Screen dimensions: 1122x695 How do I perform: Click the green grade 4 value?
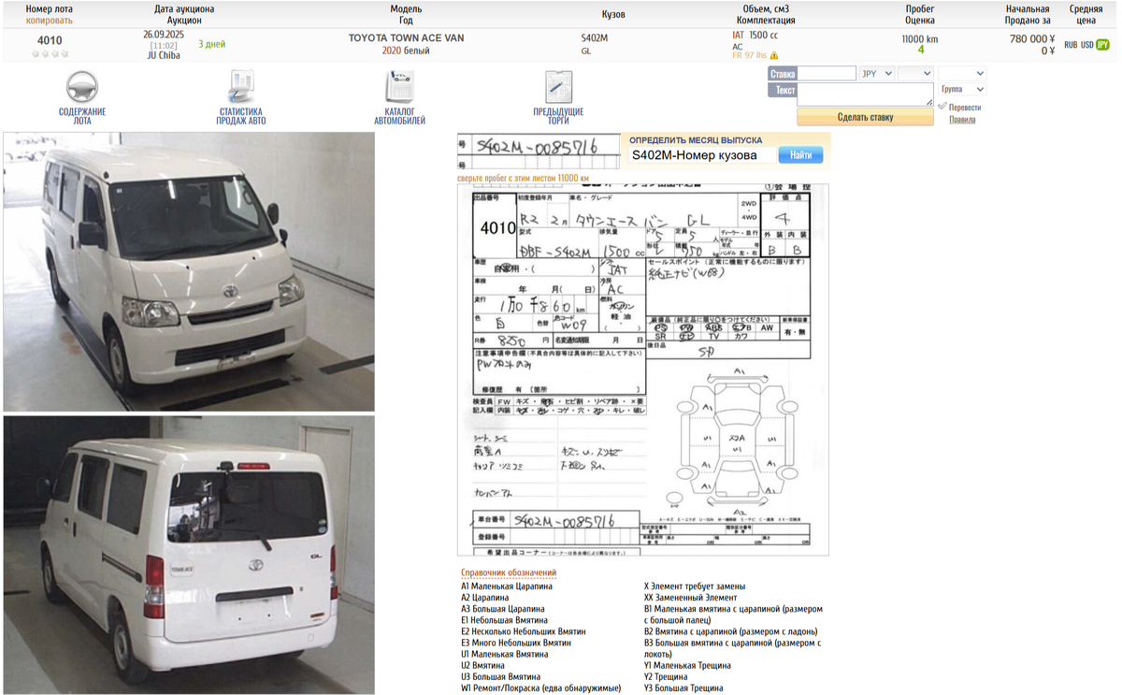921,51
